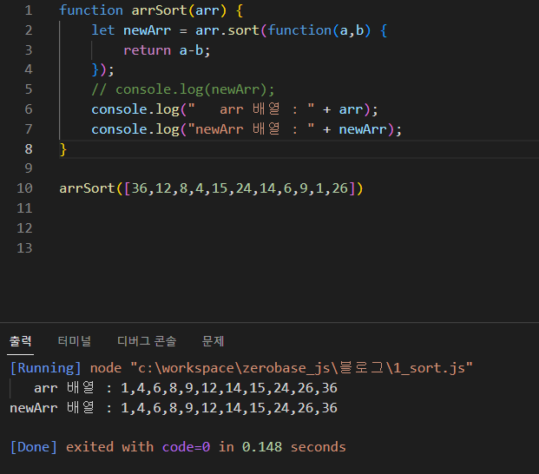Image resolution: width=539 pixels, height=474 pixels.
Task: Switch to the 디버그 콘솔 tab
Action: pyautogui.click(x=147, y=341)
